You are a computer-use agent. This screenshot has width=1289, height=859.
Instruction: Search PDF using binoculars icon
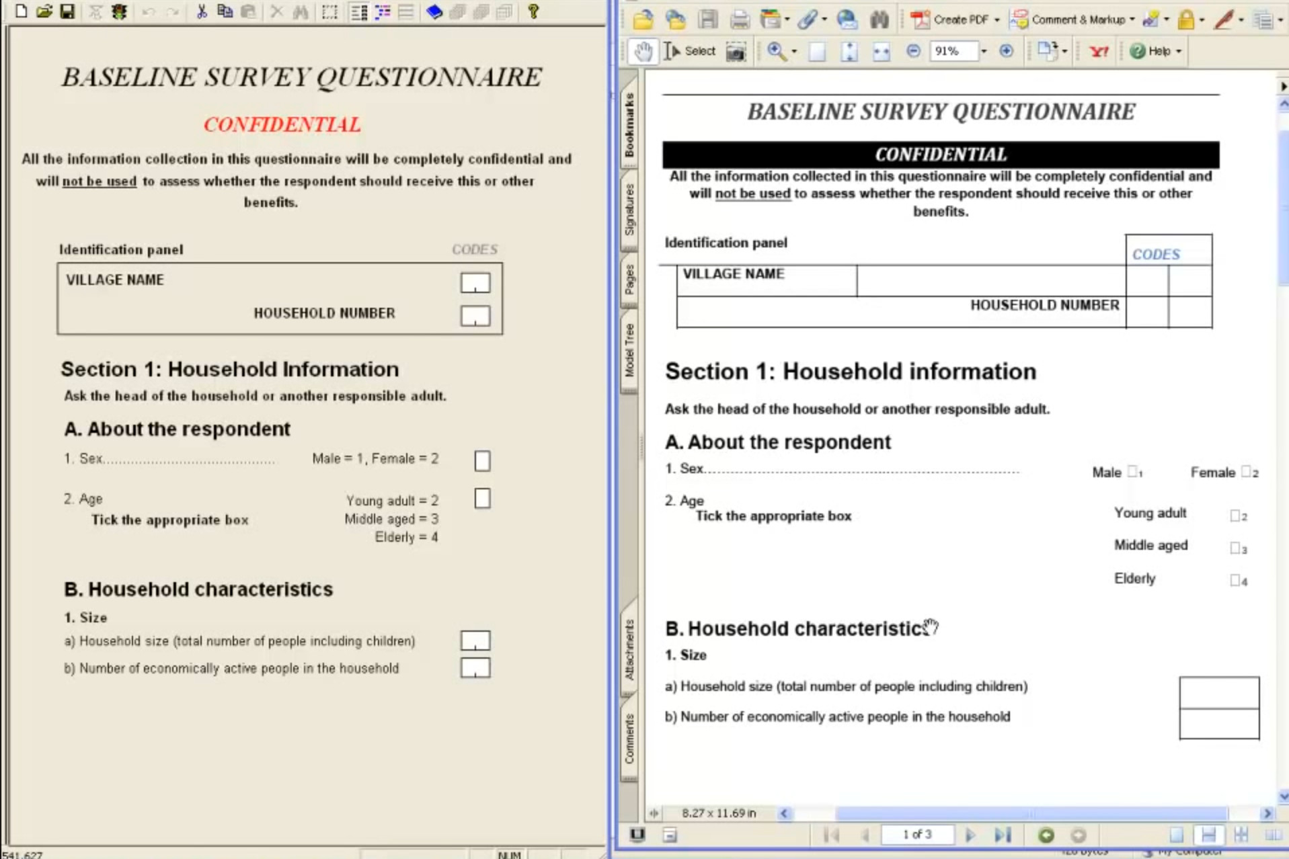click(x=879, y=19)
